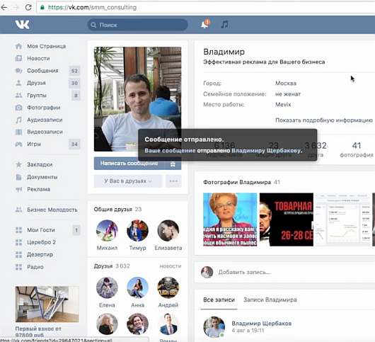Viewport: 375px width, 342px height.
Task: Open Группы in sidebar
Action: tap(37, 96)
